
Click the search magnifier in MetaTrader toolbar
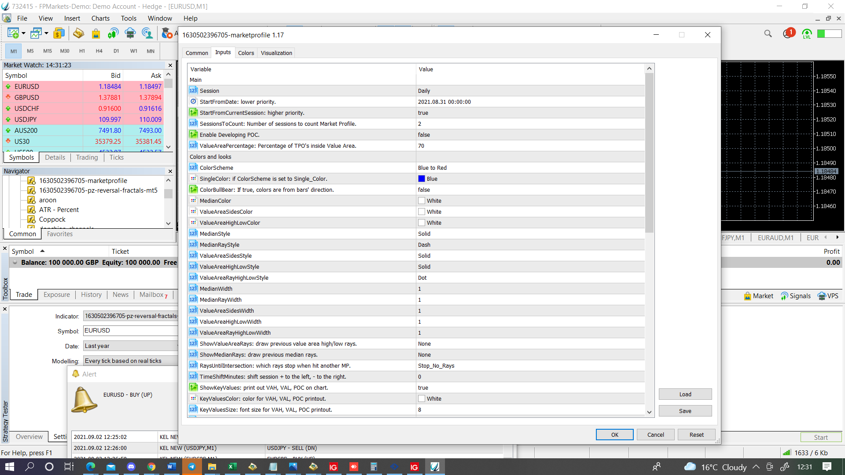768,34
